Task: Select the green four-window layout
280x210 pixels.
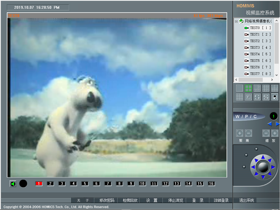Action: (248, 88)
